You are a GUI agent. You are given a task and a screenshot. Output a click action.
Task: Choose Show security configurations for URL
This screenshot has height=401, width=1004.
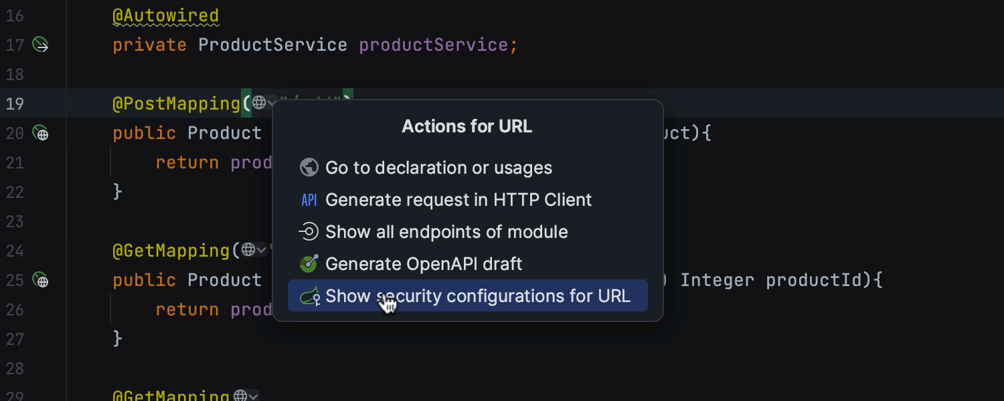[477, 296]
